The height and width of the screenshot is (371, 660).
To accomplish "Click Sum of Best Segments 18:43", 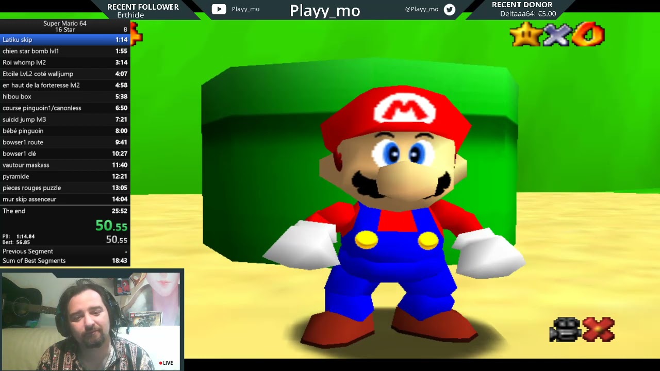I will tap(65, 261).
